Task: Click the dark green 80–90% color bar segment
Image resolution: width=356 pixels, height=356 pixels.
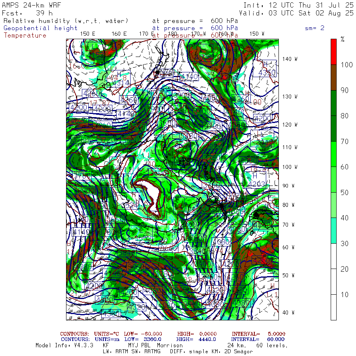Action: click(333, 103)
